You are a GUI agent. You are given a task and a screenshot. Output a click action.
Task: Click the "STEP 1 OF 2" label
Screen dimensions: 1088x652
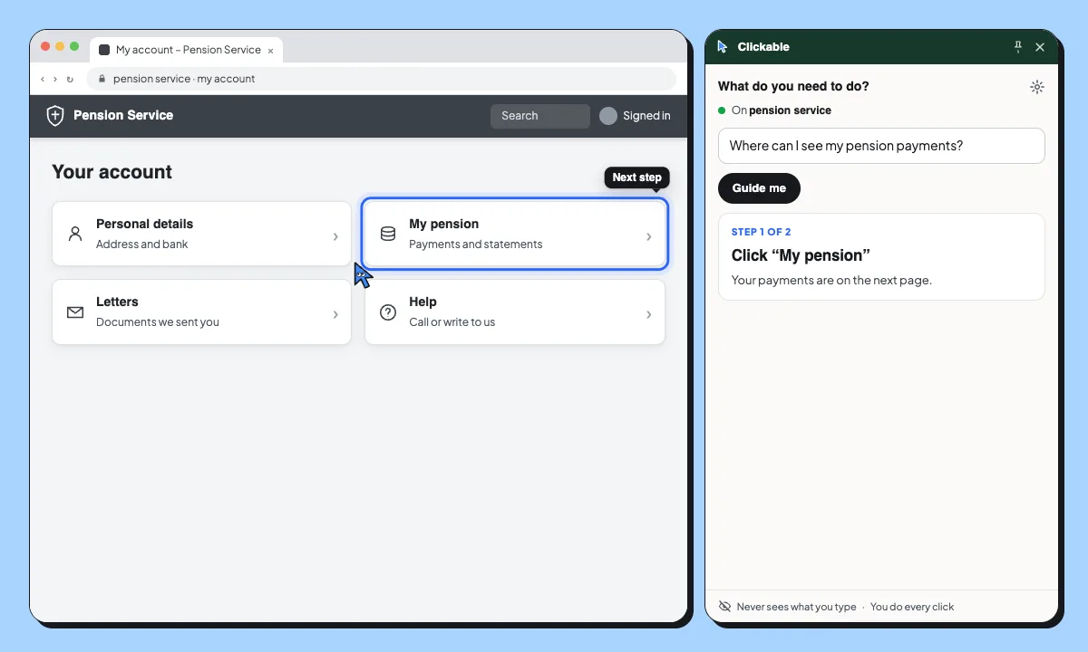click(x=762, y=232)
